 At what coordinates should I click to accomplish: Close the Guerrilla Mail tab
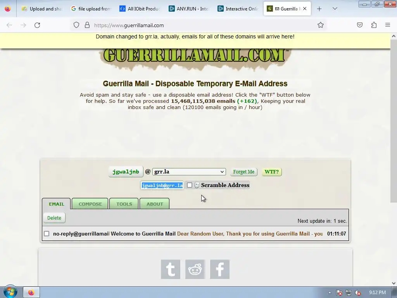[305, 9]
